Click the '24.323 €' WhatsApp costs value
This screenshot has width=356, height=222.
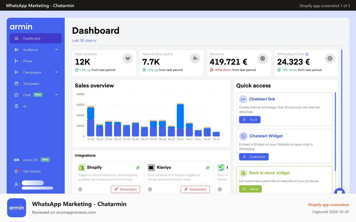pyautogui.click(x=293, y=62)
